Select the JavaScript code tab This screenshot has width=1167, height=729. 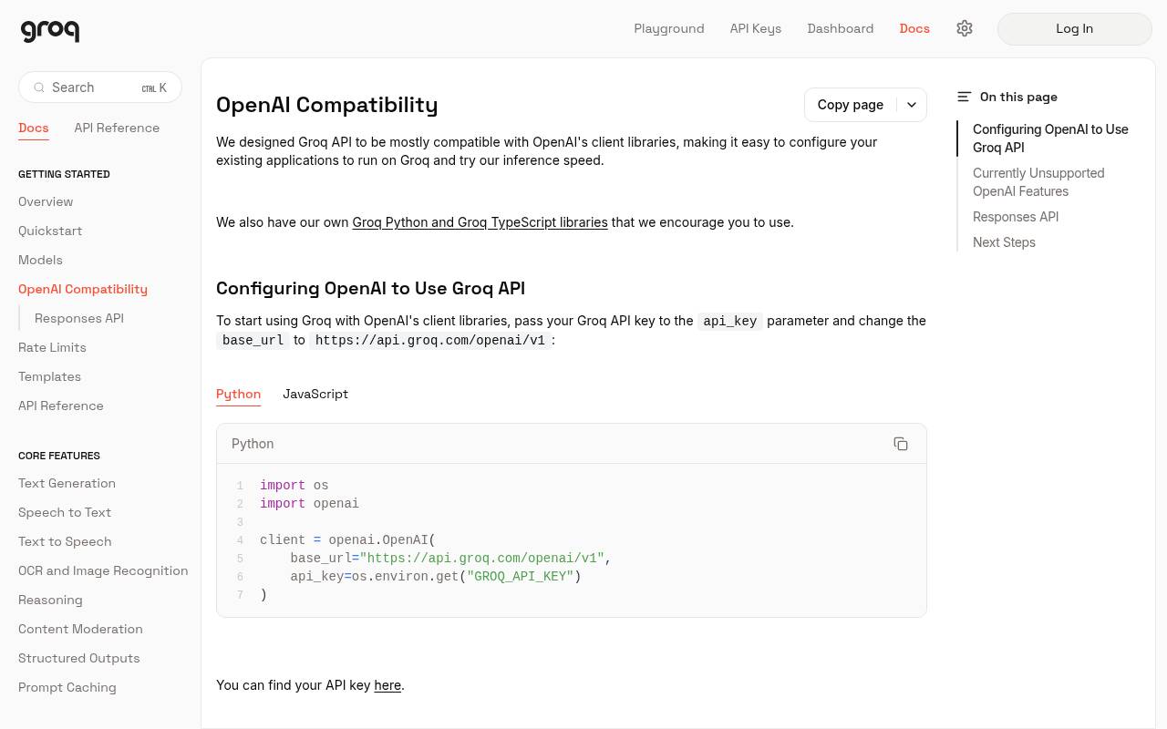pyautogui.click(x=315, y=394)
